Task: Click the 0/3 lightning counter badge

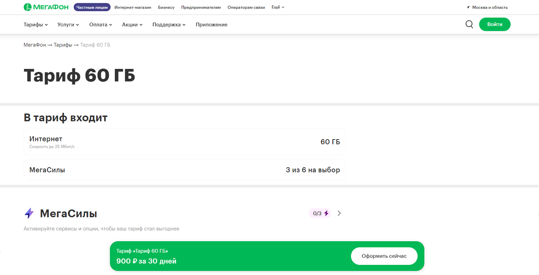Action: point(320,213)
